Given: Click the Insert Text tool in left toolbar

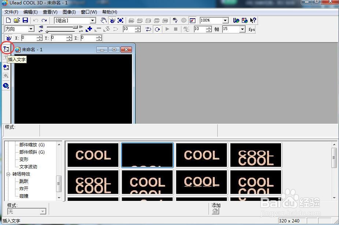Looking at the screenshot, I should (x=6, y=49).
